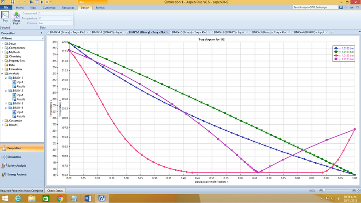The height and width of the screenshot is (203, 361).
Task: Click the Run simulation play icon
Action: (42, 2)
